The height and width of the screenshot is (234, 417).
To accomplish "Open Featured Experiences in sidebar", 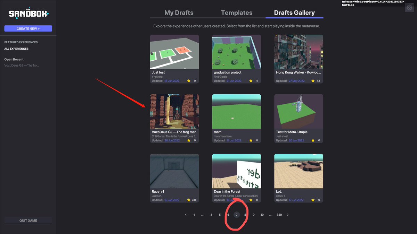I will (21, 42).
